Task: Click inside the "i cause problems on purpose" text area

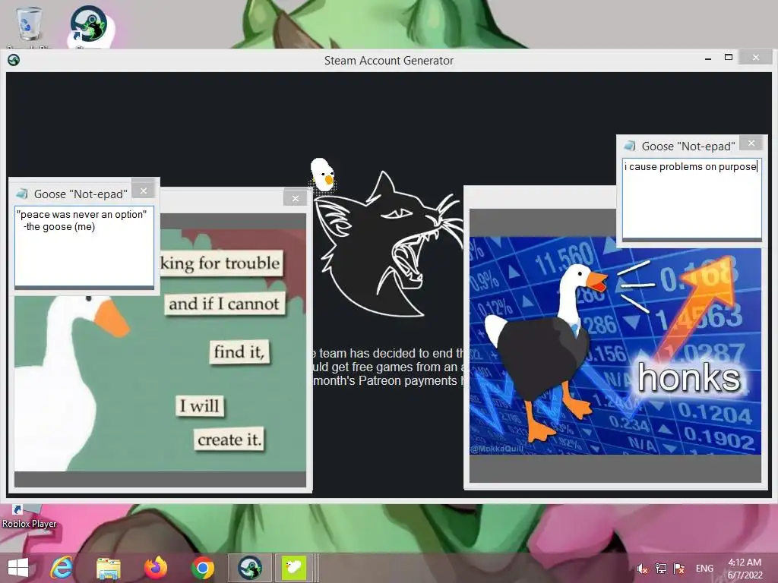Action: coord(691,199)
